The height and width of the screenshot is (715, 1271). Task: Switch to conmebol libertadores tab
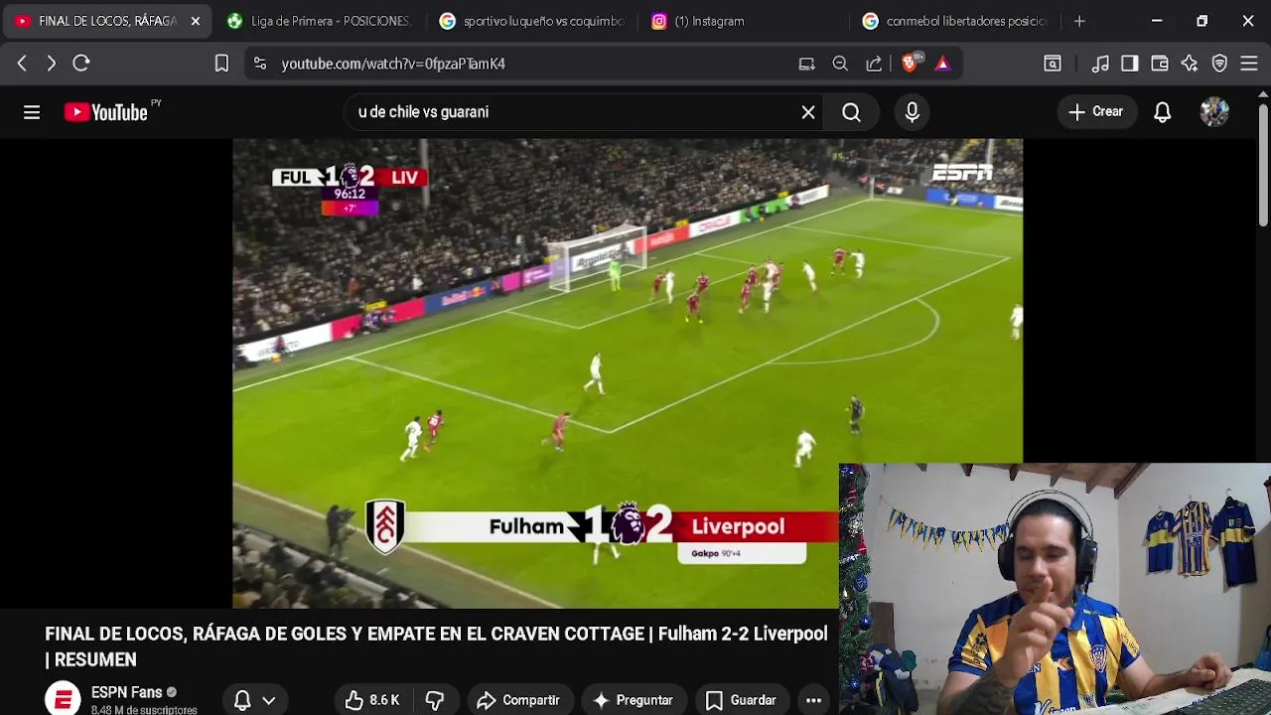tap(955, 21)
